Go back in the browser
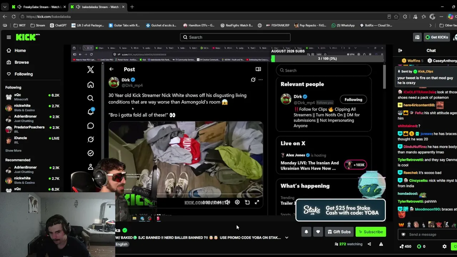 pyautogui.click(x=5, y=16)
